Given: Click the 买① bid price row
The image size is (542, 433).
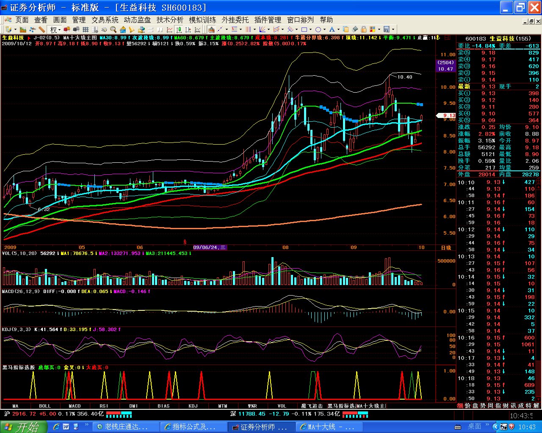Looking at the screenshot, I should (498, 93).
